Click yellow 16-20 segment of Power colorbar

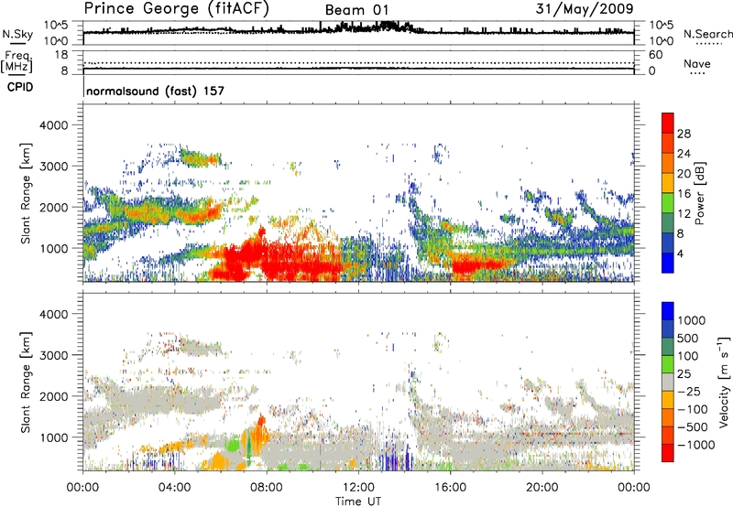point(668,183)
